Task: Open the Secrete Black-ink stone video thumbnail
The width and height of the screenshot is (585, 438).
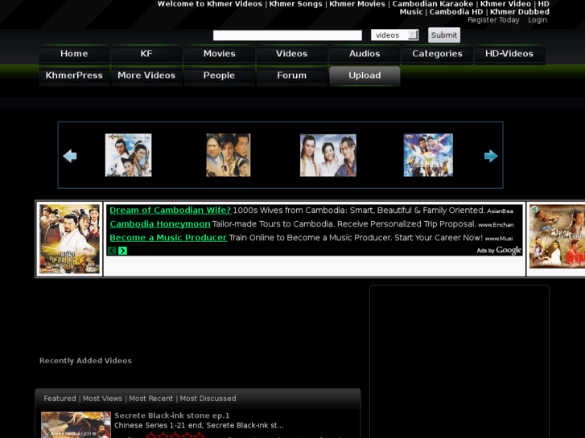Action: click(x=76, y=425)
